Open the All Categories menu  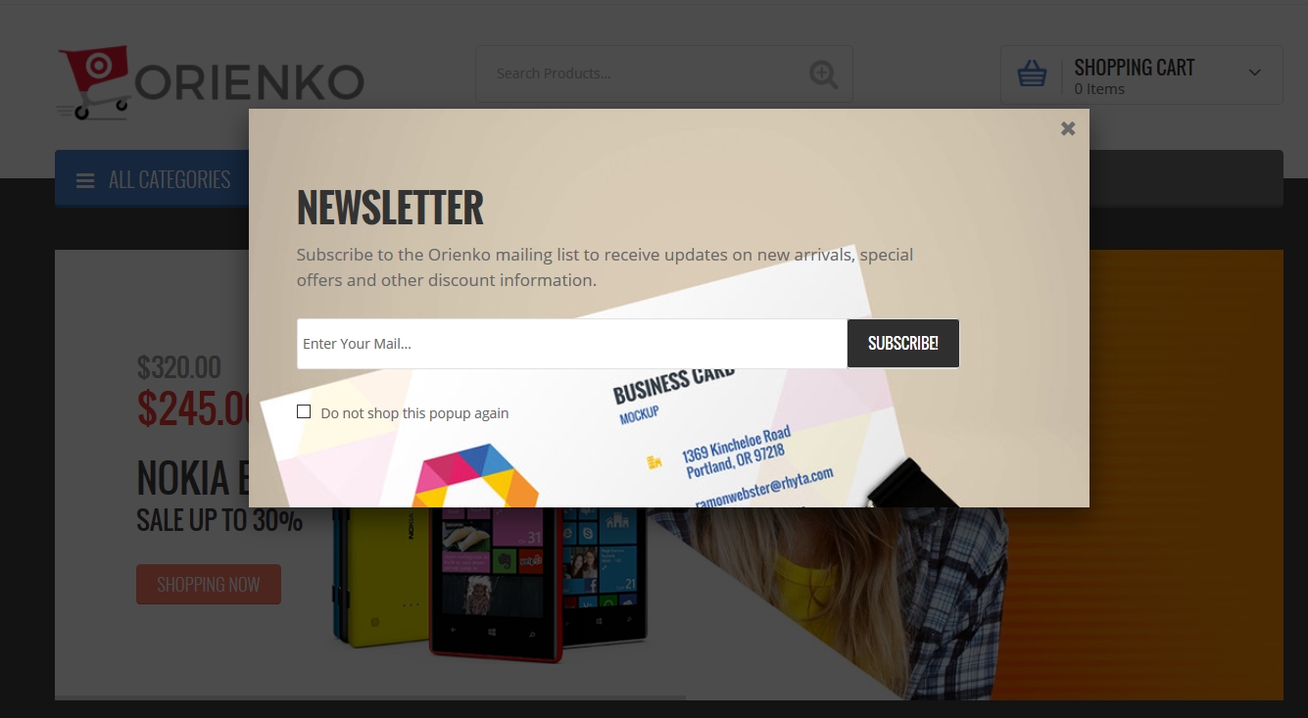point(151,178)
